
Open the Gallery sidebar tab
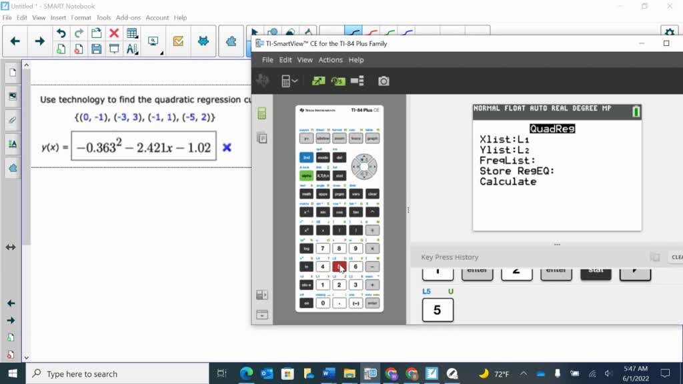coord(12,96)
